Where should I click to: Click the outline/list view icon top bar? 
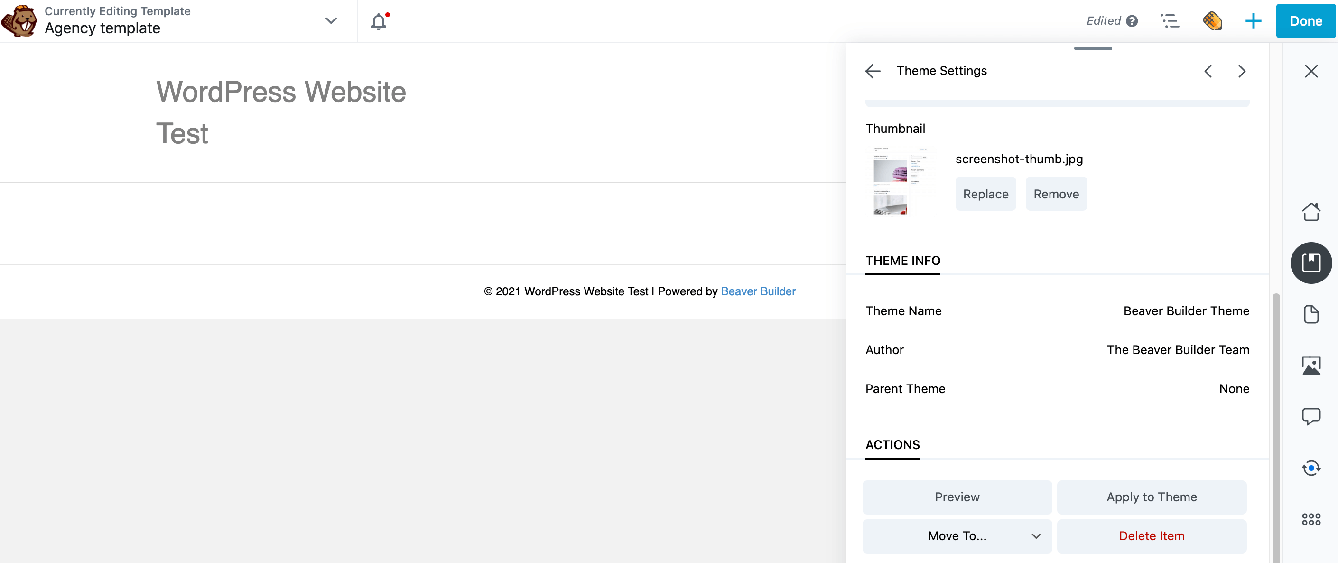(1169, 20)
